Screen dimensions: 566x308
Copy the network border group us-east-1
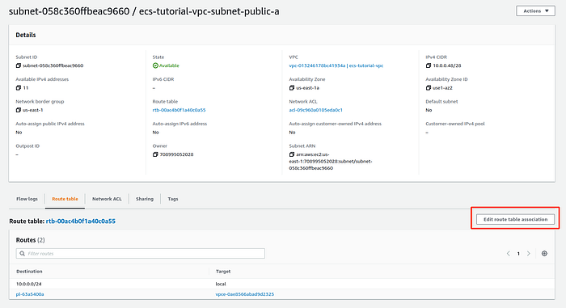(19, 110)
